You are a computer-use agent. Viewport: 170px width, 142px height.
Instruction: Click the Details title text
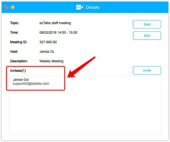click(x=92, y=7)
